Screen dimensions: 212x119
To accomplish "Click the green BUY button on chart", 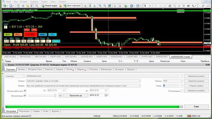I will (8, 34).
